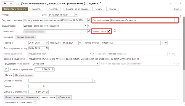The width and height of the screenshot is (185, 106).
Task: Expand the Период оплаты dropdown arrow
Action: pyautogui.click(x=162, y=43)
